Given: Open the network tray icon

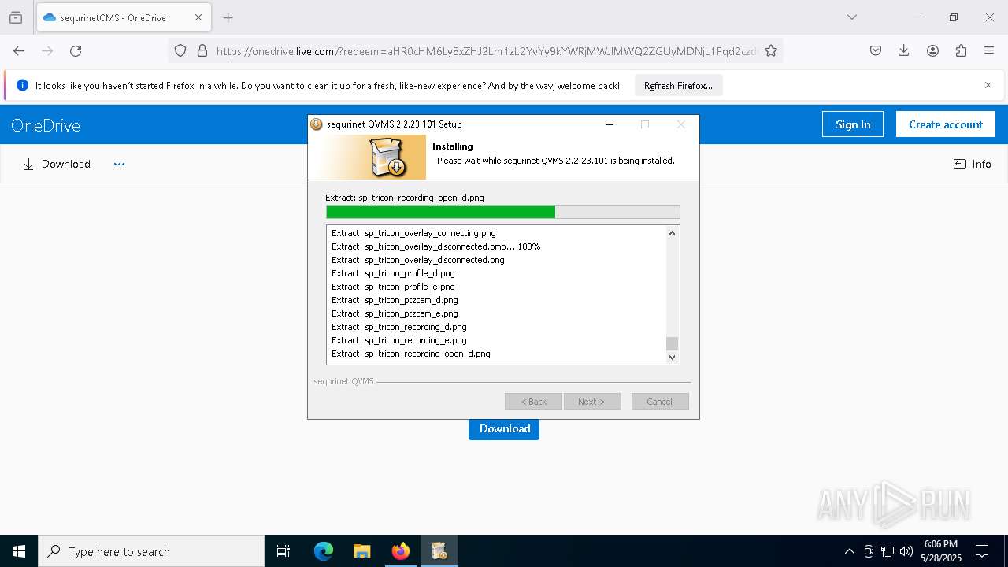Looking at the screenshot, I should (x=888, y=551).
